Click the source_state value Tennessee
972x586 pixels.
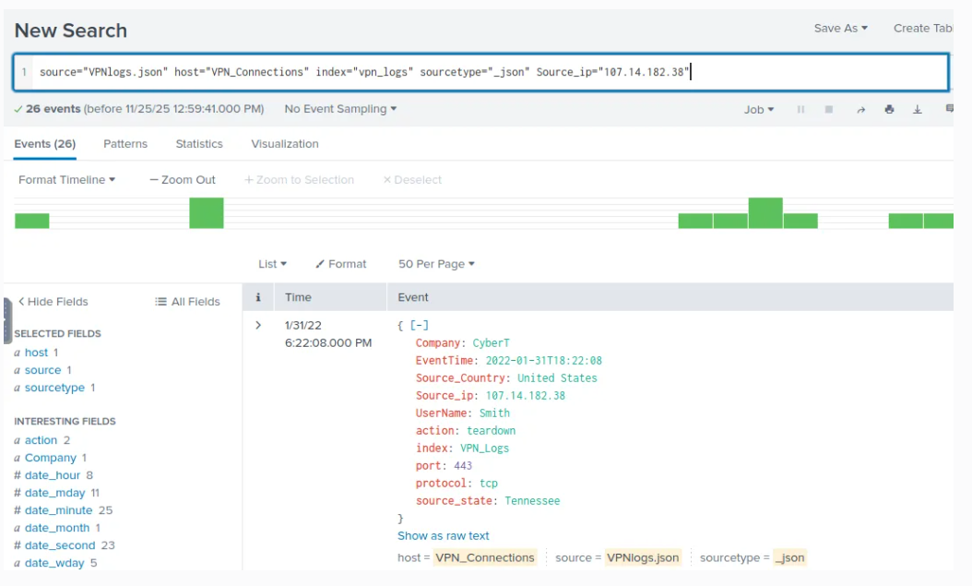(532, 501)
